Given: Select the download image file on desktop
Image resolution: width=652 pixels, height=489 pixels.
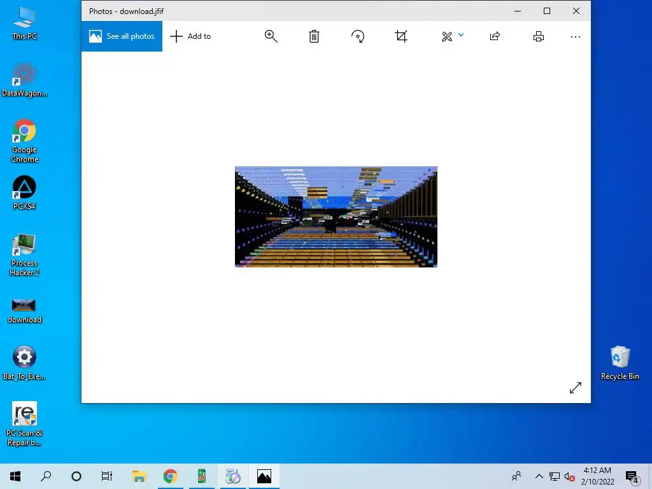Looking at the screenshot, I should 25,311.
